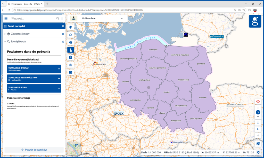Open search options three-dot menu
This screenshot has height=158, width=264.
point(62,19)
